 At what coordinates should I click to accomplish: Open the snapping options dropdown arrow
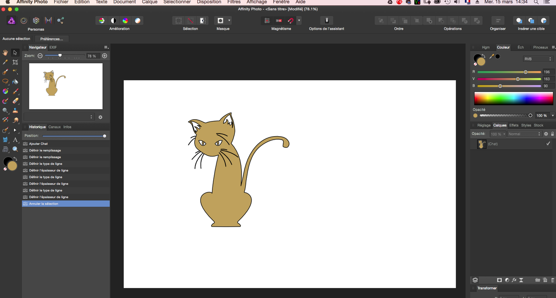click(x=299, y=20)
